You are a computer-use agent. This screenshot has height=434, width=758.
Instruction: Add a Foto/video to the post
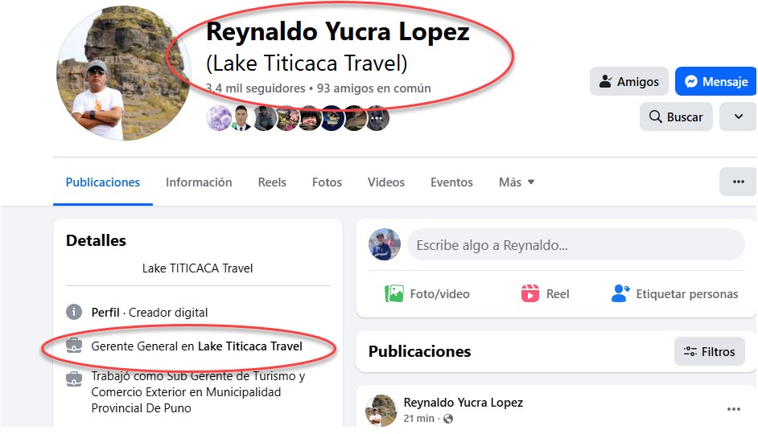click(x=426, y=293)
